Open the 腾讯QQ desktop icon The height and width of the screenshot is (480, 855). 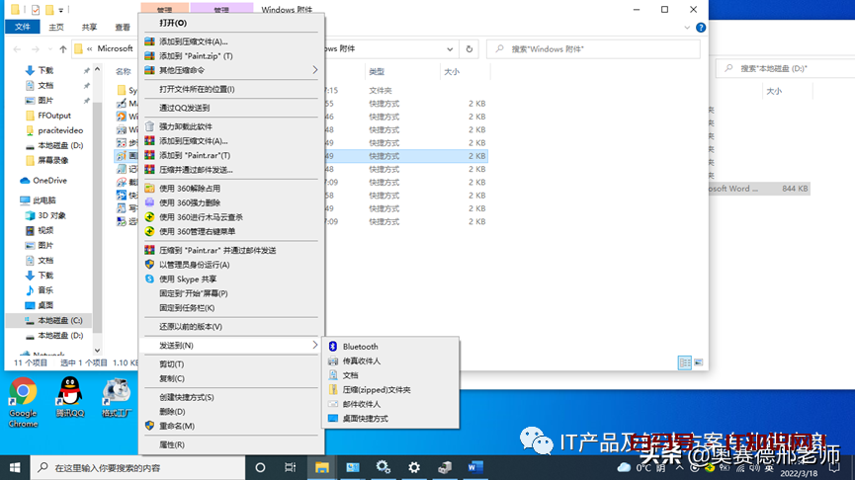(x=69, y=398)
